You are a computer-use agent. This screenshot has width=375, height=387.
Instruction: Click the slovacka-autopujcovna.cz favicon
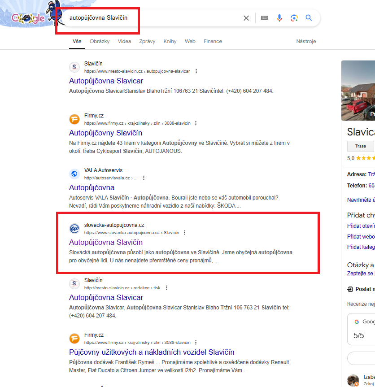tap(74, 229)
